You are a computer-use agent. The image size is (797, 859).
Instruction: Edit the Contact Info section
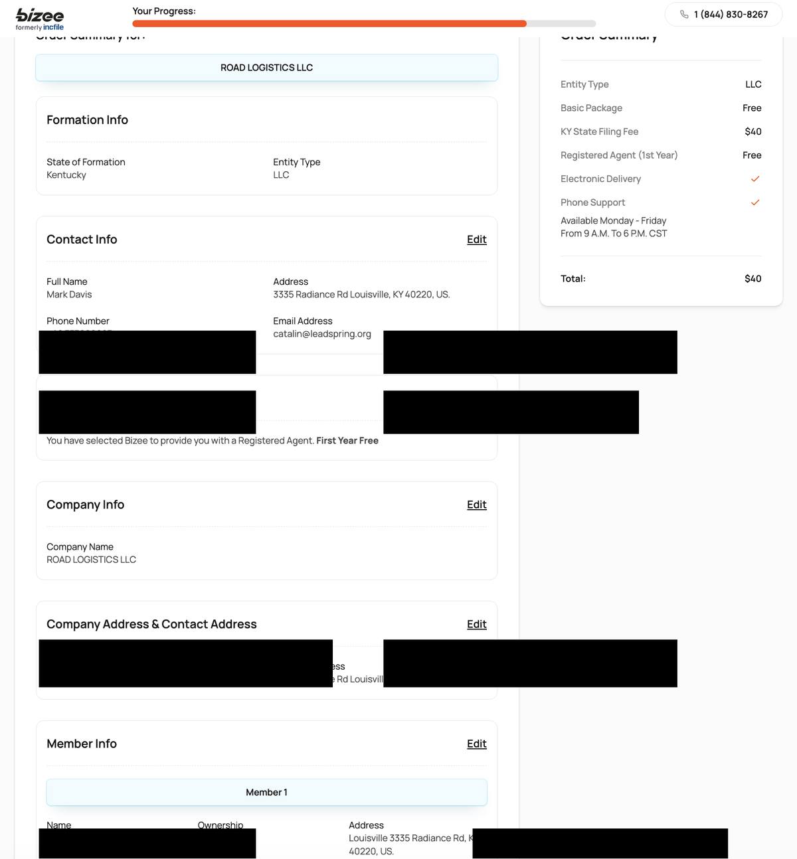pos(477,240)
